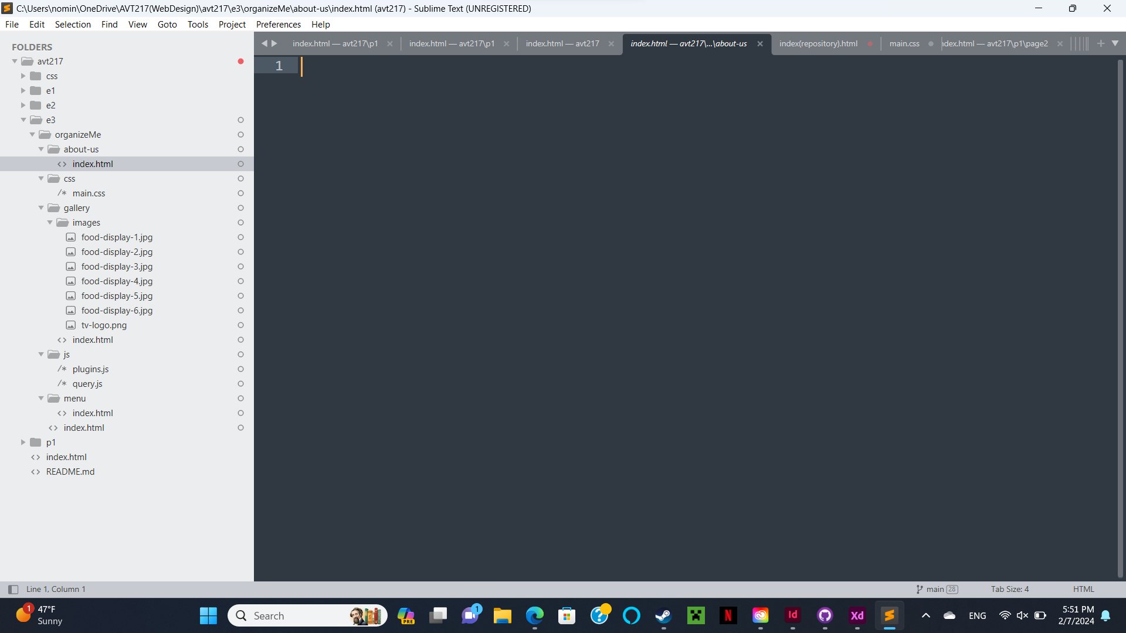Switch to 'index(repository).html' tab
Screen dimensions: 1126x633
[818, 43]
